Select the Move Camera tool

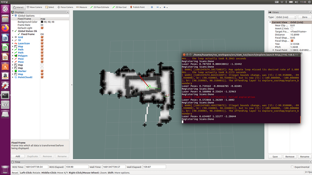click(x=34, y=7)
